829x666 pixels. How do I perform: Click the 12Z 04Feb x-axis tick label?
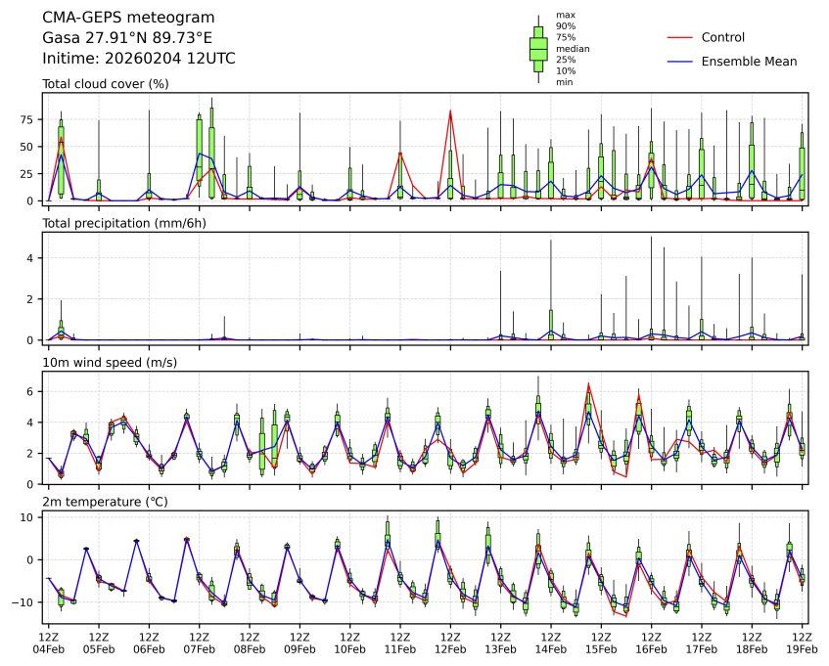[49, 642]
